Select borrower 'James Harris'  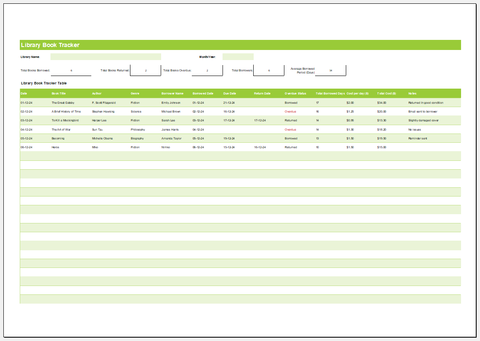tap(170, 130)
